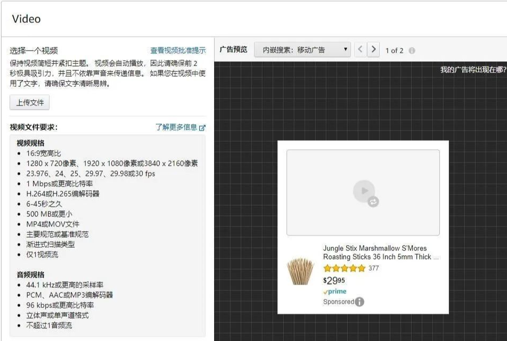Click the 视频规格 heading
Screen dimensions: 507x341
tap(30, 143)
